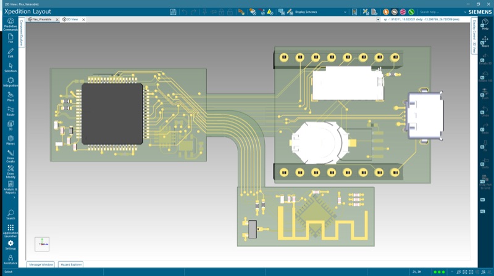Open the Message Window tab
Image resolution: width=494 pixels, height=276 pixels.
coord(41,265)
